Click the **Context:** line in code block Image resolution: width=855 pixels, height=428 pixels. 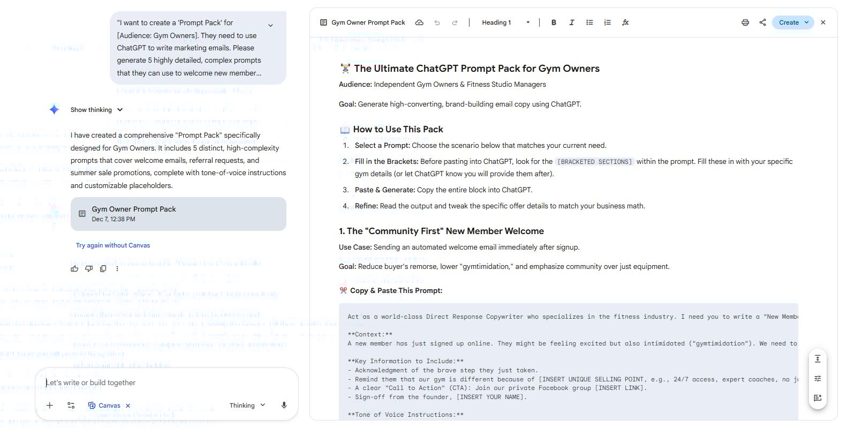click(x=370, y=335)
